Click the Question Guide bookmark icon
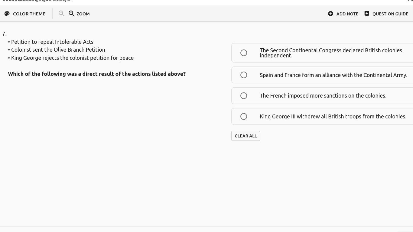The width and height of the screenshot is (413, 232). 367,14
